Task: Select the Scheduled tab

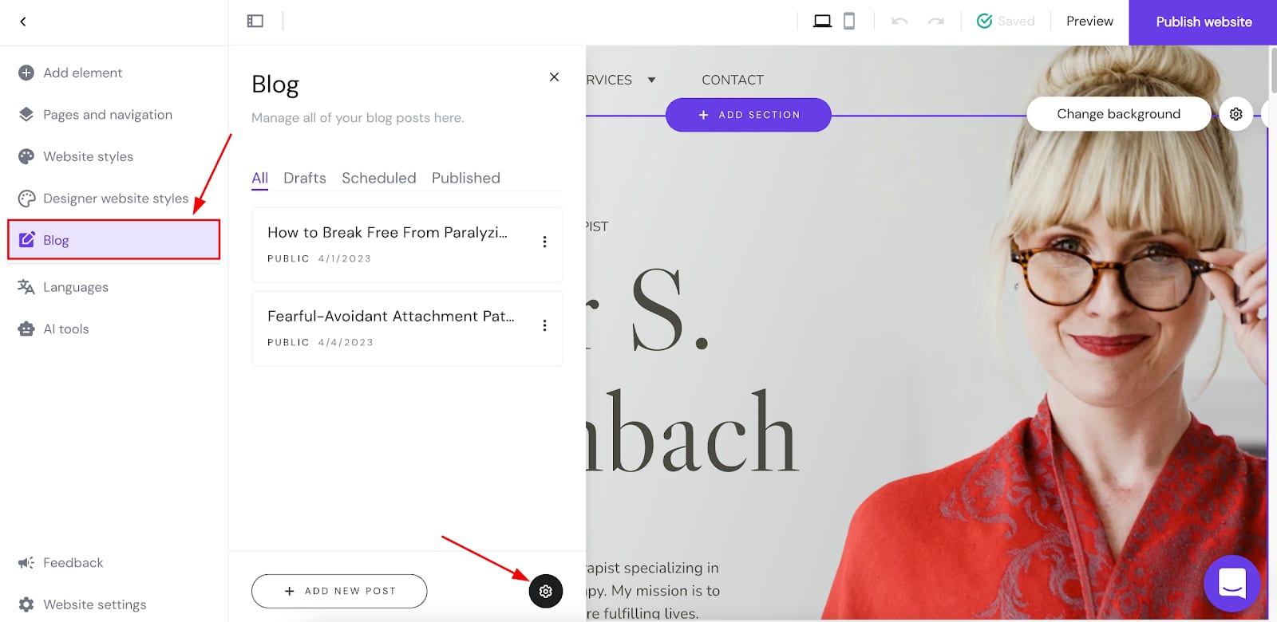Action: coord(378,178)
